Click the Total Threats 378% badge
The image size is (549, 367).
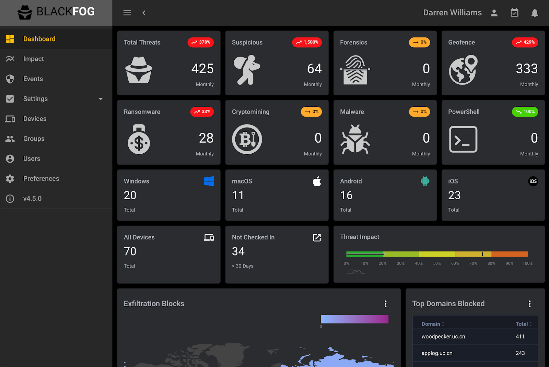pos(201,42)
